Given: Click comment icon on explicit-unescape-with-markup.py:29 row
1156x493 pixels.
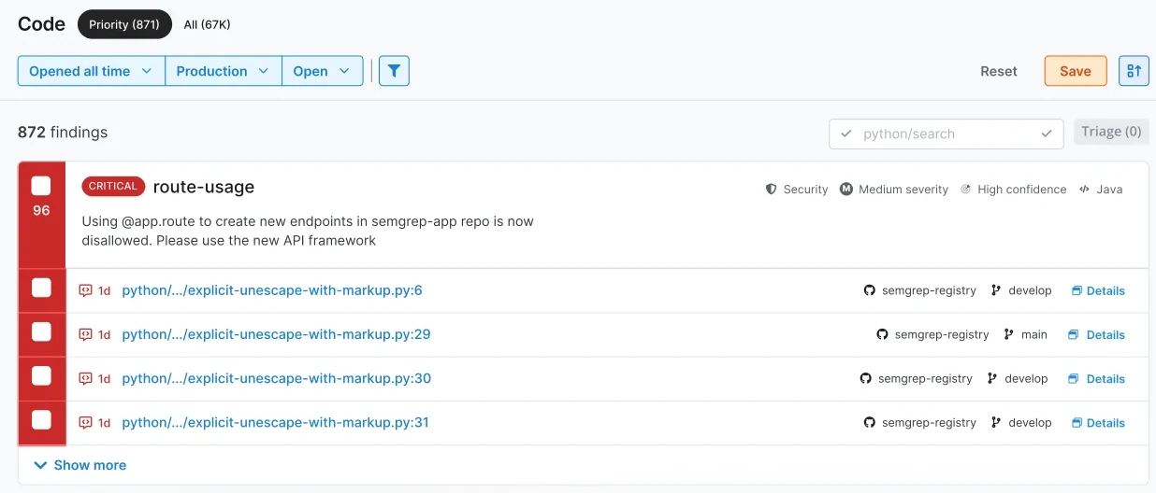Looking at the screenshot, I should [86, 334].
